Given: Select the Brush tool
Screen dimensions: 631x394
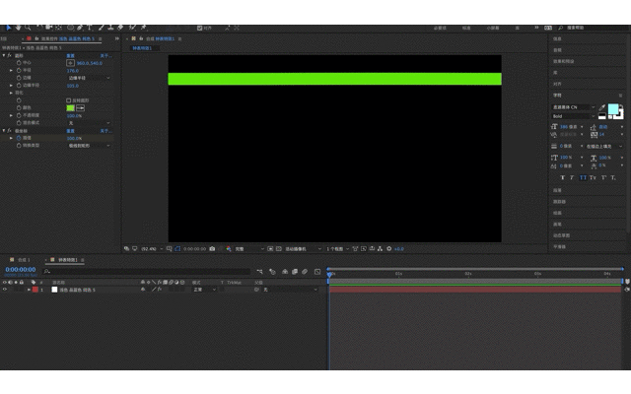Looking at the screenshot, I should (x=101, y=28).
